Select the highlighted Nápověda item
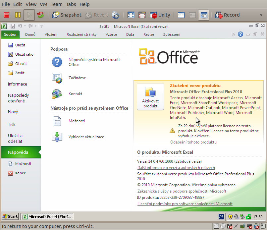 (21, 152)
